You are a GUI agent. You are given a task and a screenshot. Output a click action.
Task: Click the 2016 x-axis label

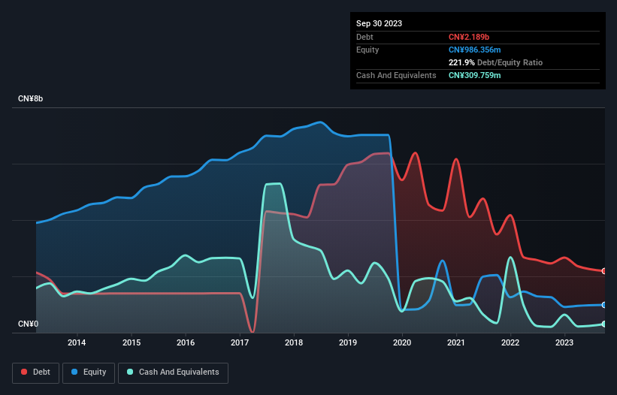click(x=186, y=342)
